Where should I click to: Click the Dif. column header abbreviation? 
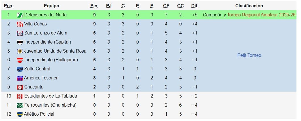pos(195,6)
